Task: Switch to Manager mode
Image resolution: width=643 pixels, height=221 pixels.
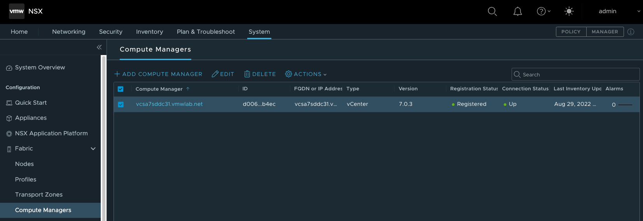Action: pyautogui.click(x=605, y=32)
